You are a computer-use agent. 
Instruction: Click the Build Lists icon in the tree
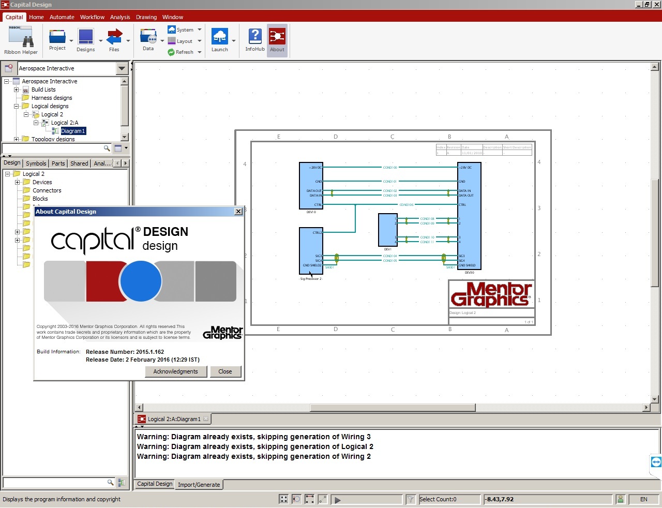(26, 89)
